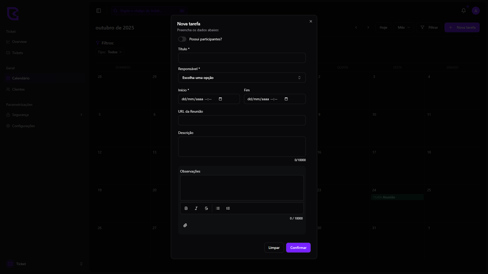Go to Clientes in the sidebar

click(x=18, y=89)
